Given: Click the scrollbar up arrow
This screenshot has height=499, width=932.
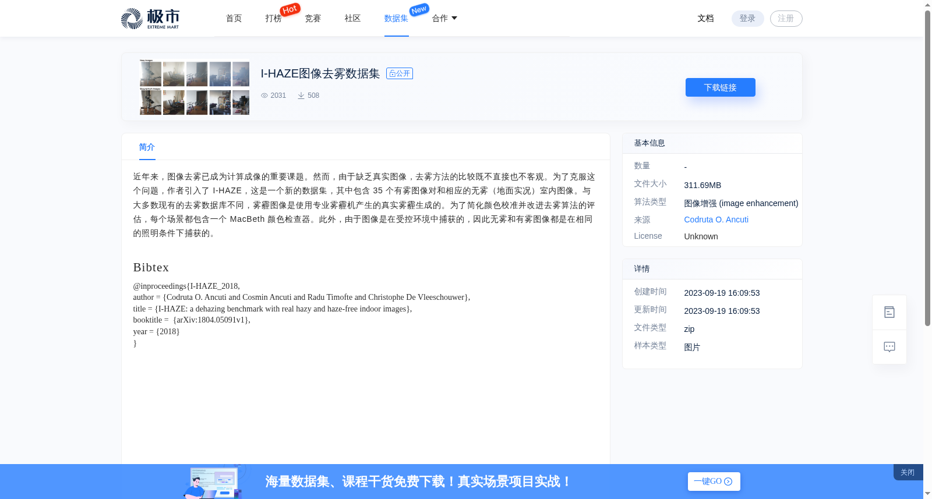Looking at the screenshot, I should click(927, 5).
